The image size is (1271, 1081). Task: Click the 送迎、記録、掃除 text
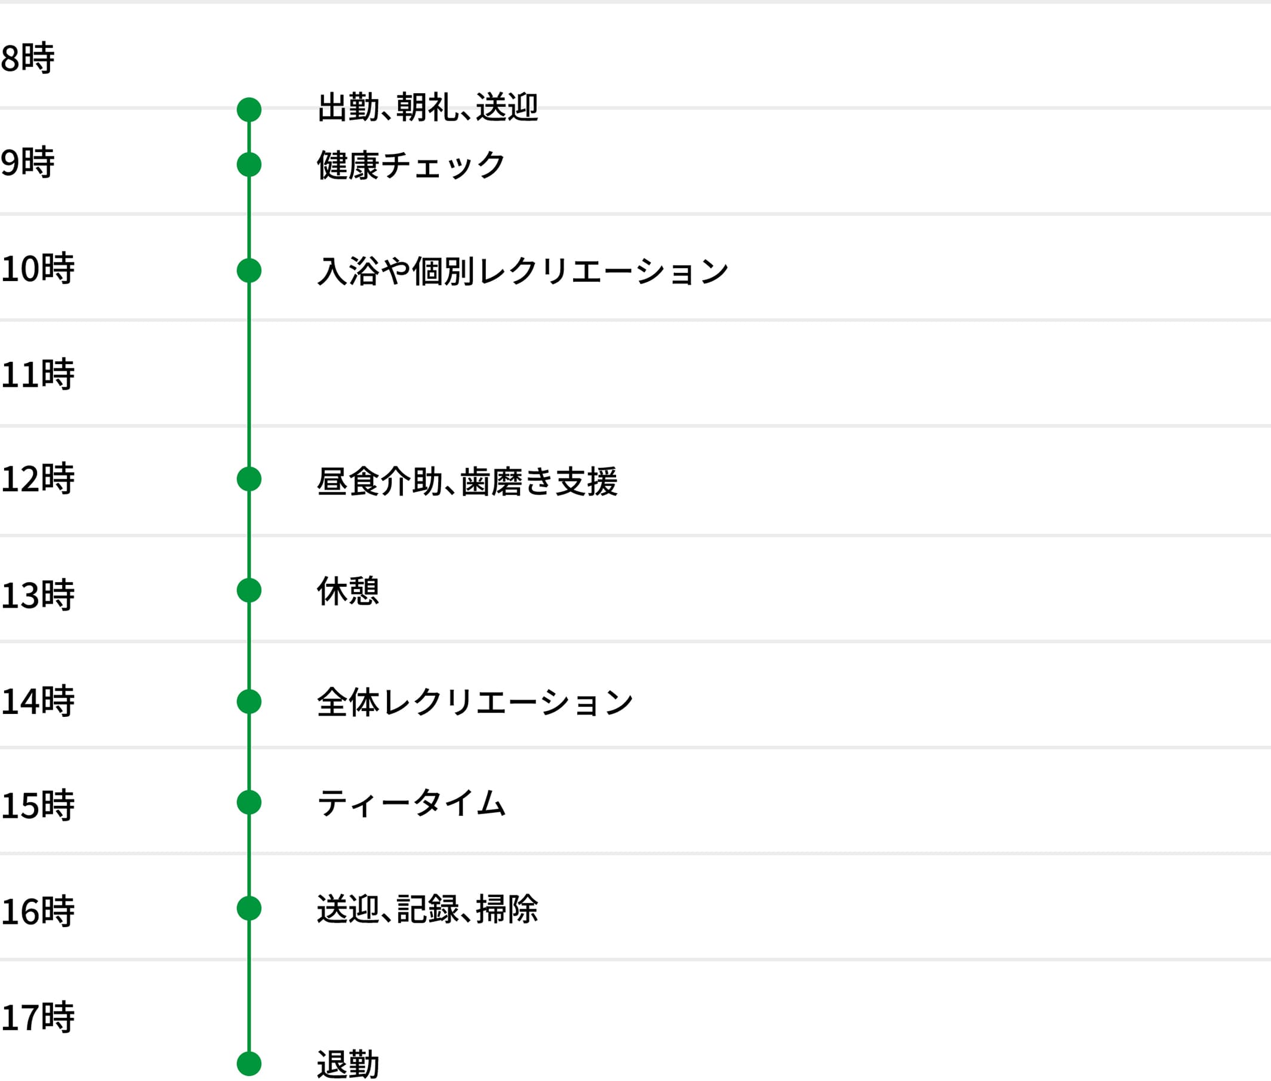click(x=427, y=909)
